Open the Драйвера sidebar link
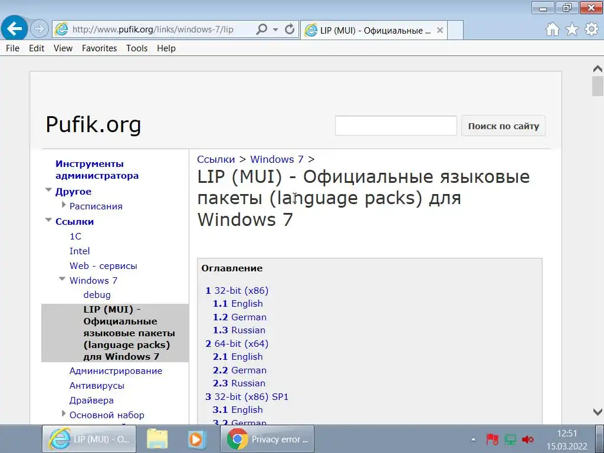Image resolution: width=604 pixels, height=453 pixels. pos(91,401)
